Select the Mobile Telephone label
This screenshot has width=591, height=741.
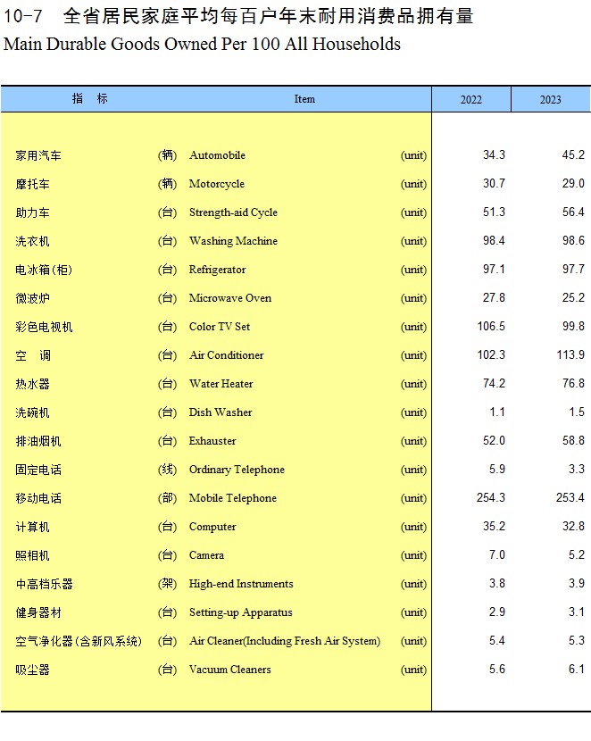(x=233, y=497)
